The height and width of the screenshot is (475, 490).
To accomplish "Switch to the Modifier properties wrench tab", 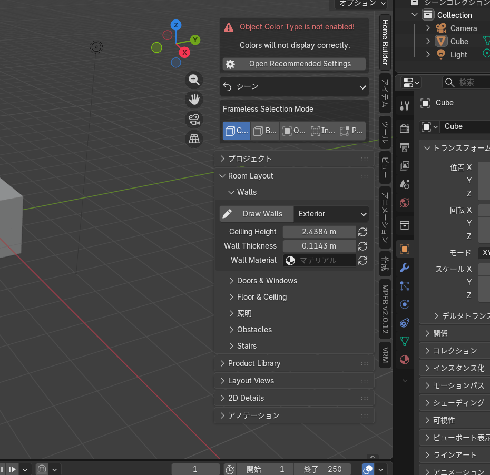I will 404,268.
